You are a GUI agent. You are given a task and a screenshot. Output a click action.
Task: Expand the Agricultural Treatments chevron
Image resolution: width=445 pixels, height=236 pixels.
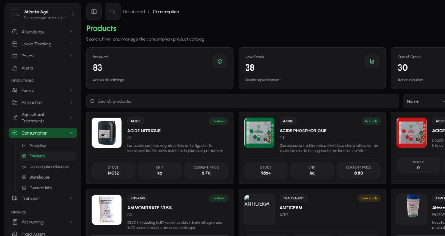pos(71,118)
